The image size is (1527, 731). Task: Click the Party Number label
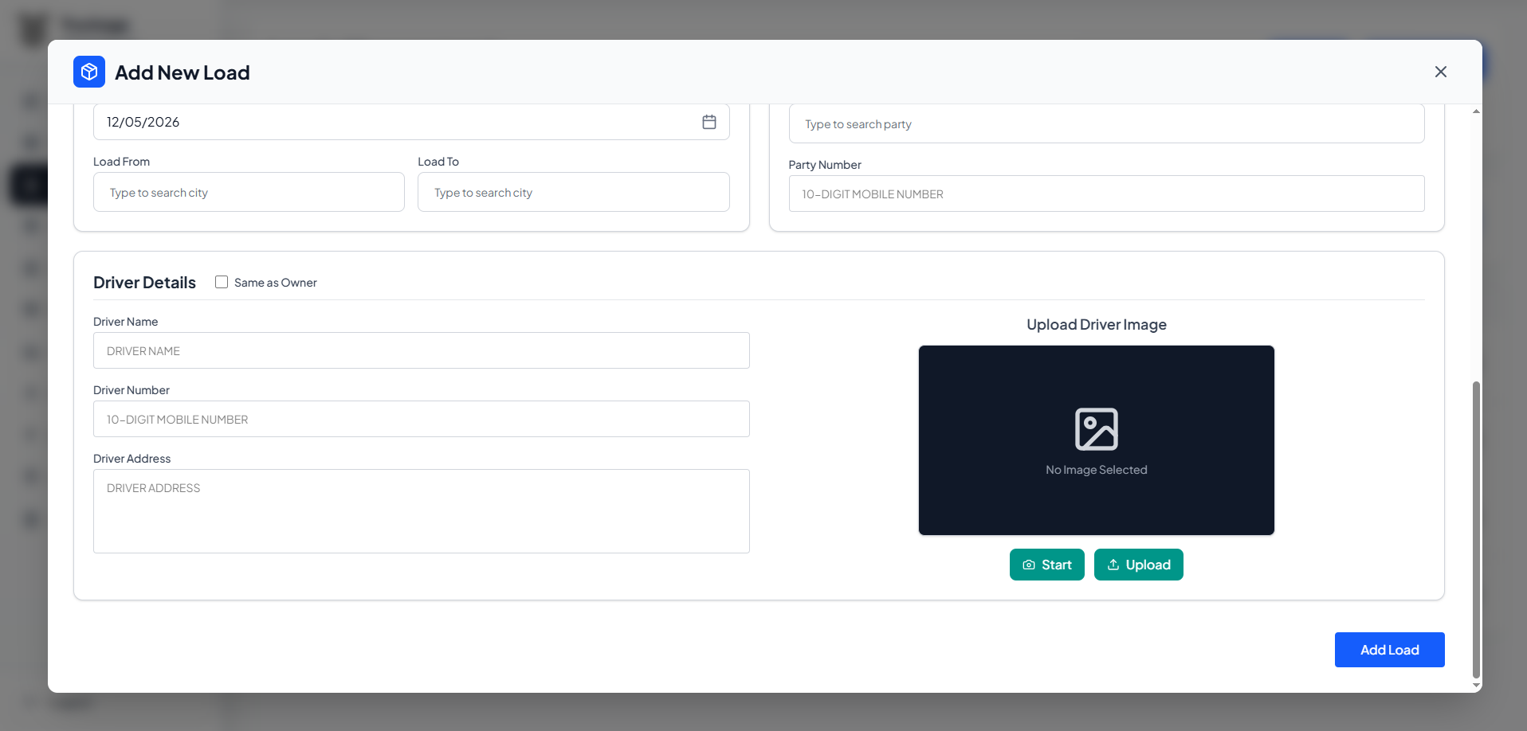(825, 165)
